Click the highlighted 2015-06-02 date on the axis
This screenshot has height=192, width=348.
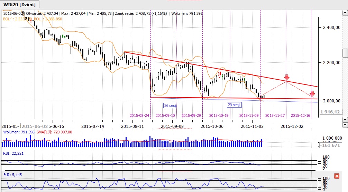[x=34, y=126]
